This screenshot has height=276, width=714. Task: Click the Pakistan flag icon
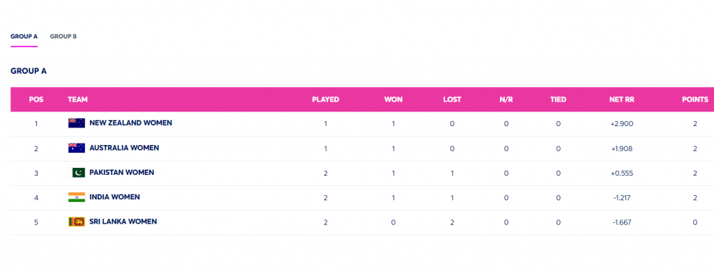pyautogui.click(x=77, y=173)
